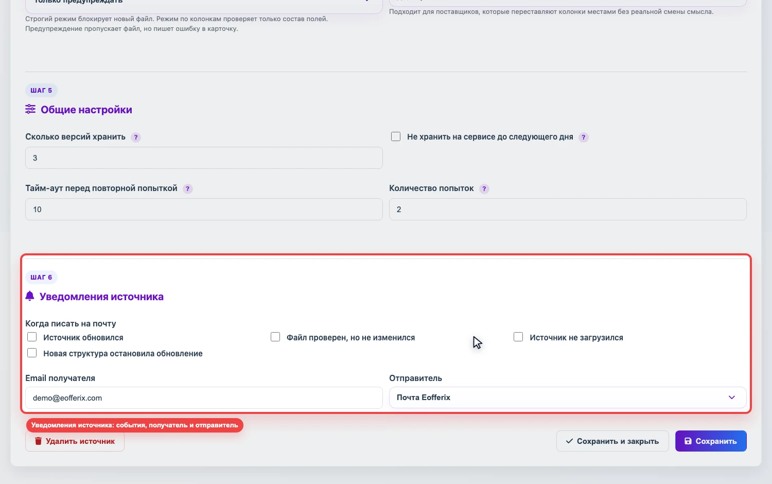772x484 pixels.
Task: Click Сохранить и закрыть button
Action: [x=612, y=441]
